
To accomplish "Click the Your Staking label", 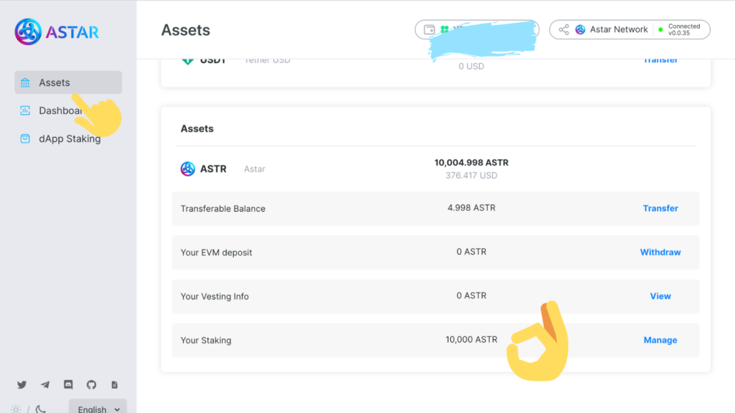I will pos(206,341).
